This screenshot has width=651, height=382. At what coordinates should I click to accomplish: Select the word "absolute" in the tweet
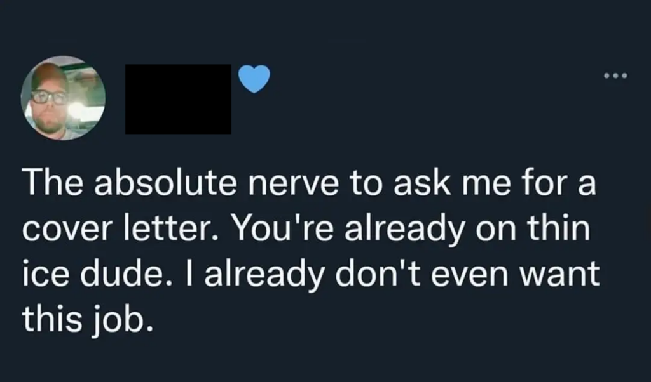165,183
